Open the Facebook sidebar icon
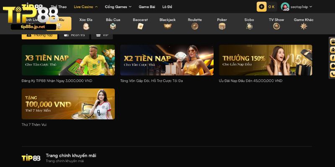The image size is (335, 167). click(332, 58)
